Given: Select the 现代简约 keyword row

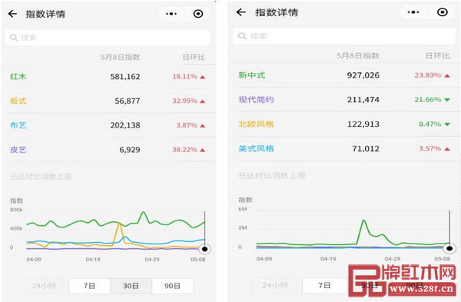Looking at the screenshot, I should coord(344,100).
